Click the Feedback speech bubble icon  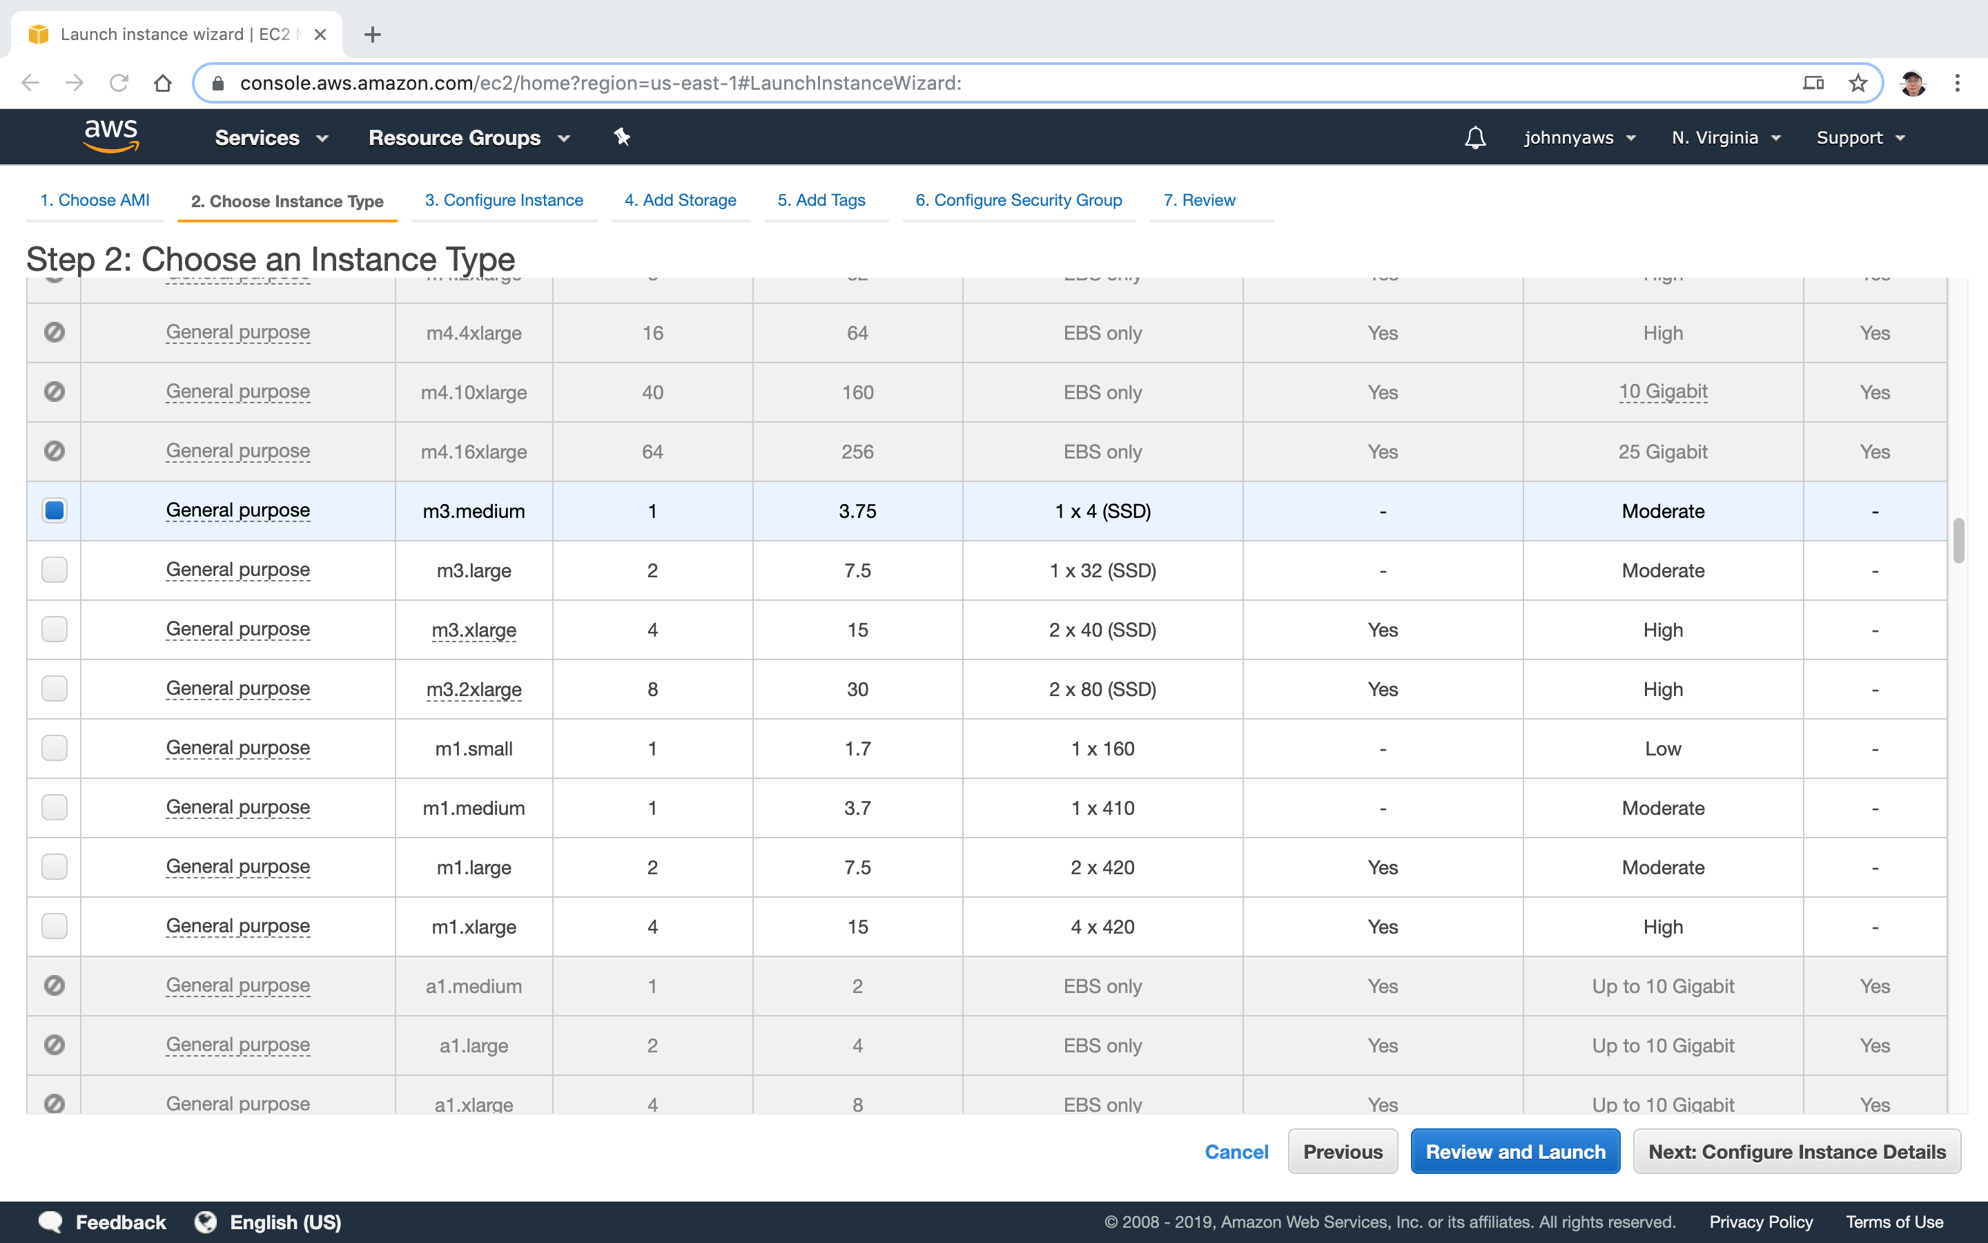click(50, 1222)
